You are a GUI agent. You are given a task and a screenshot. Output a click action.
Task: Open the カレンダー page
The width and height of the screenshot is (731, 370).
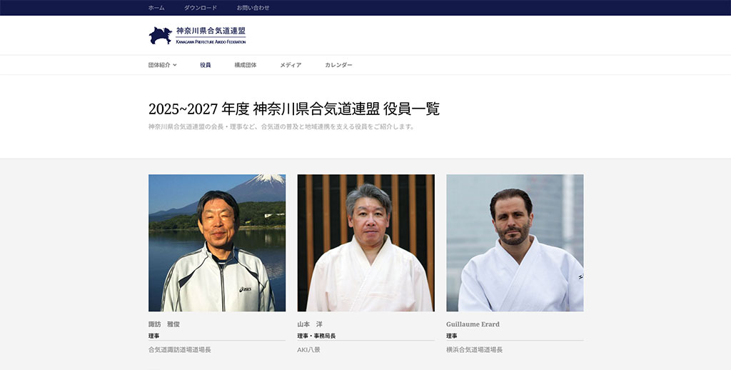point(338,65)
